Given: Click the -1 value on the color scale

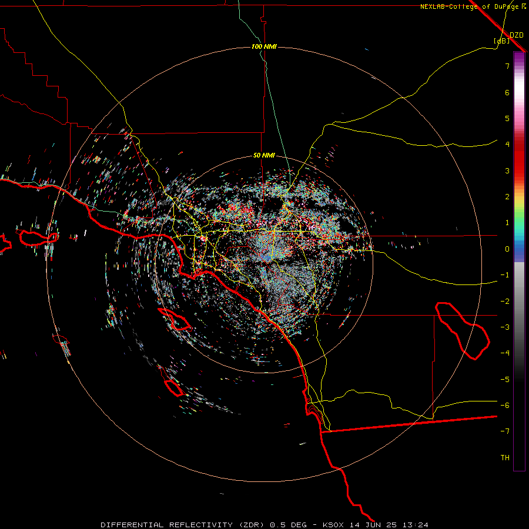Looking at the screenshot, I should pyautogui.click(x=505, y=275).
